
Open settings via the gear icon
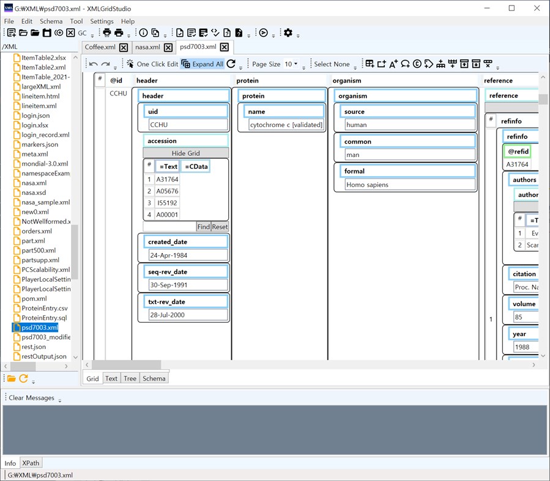[288, 33]
